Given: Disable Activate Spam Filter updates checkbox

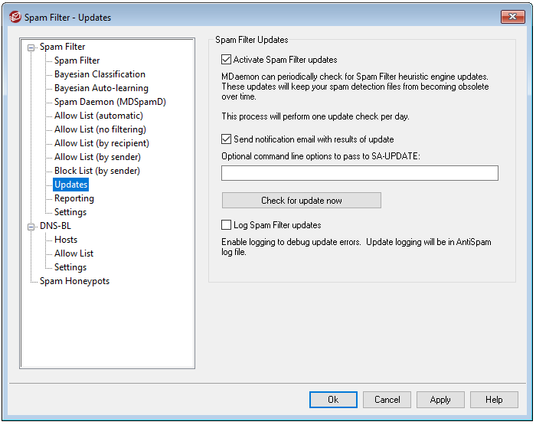Looking at the screenshot, I should pyautogui.click(x=227, y=60).
